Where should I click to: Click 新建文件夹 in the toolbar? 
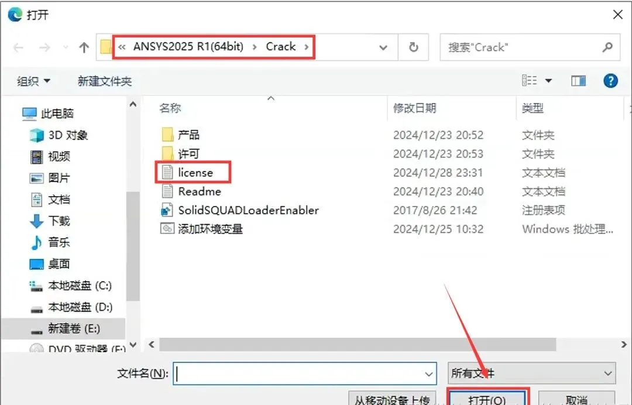coord(104,81)
